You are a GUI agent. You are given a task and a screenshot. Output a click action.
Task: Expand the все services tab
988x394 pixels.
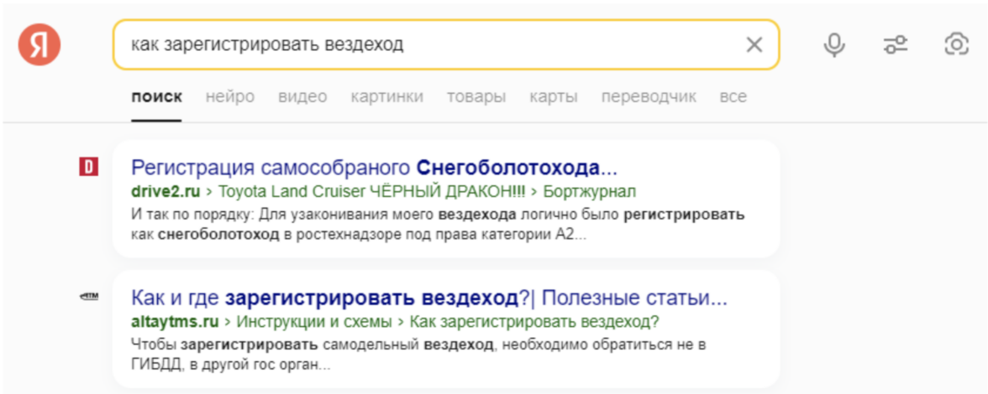[733, 97]
